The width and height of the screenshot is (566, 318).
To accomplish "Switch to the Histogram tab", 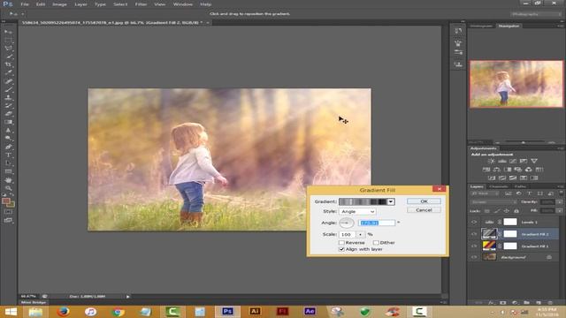I will pos(481,26).
